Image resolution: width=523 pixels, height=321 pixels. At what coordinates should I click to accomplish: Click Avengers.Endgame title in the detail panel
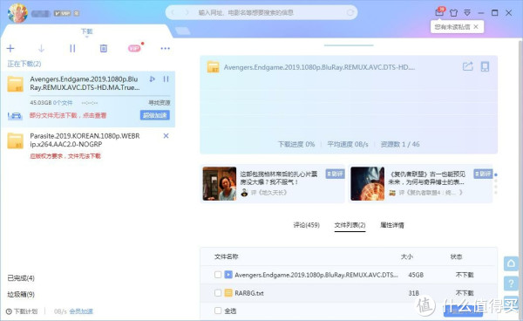[x=319, y=67]
